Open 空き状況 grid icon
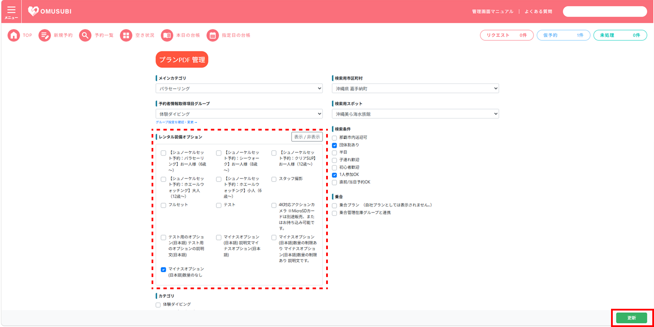 [126, 35]
